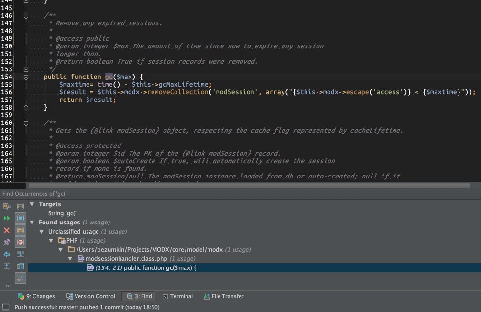
Task: Click folder icon beside /Users/bezumkin path
Action: [x=71, y=249]
